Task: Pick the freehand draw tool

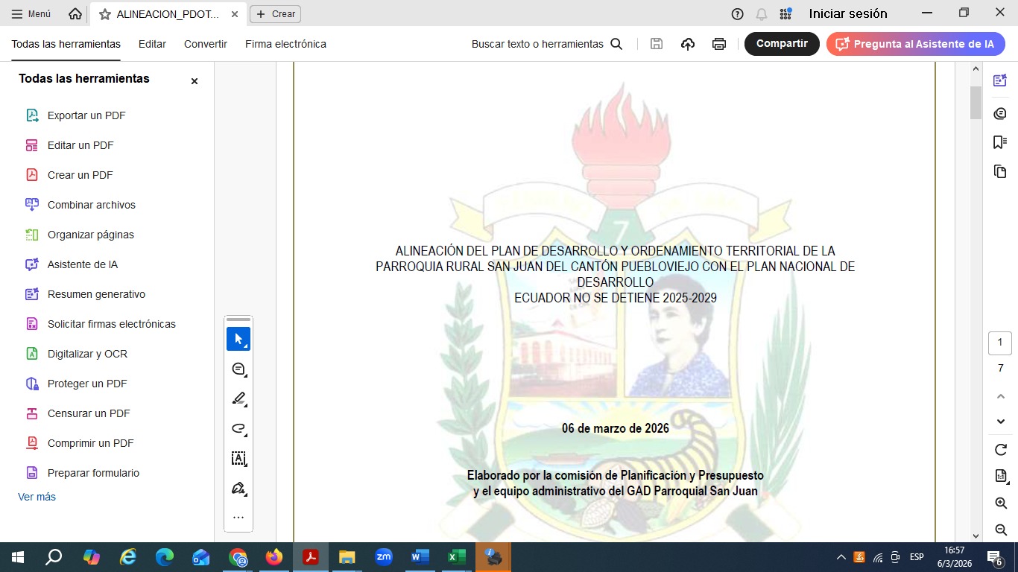Action: point(238,428)
